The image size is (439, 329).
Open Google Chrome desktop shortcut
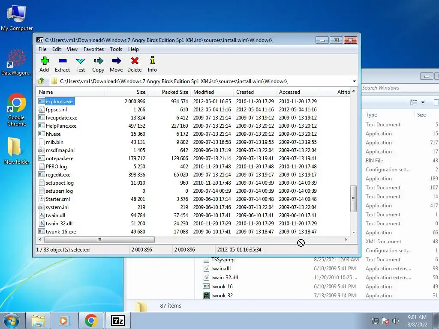16,110
